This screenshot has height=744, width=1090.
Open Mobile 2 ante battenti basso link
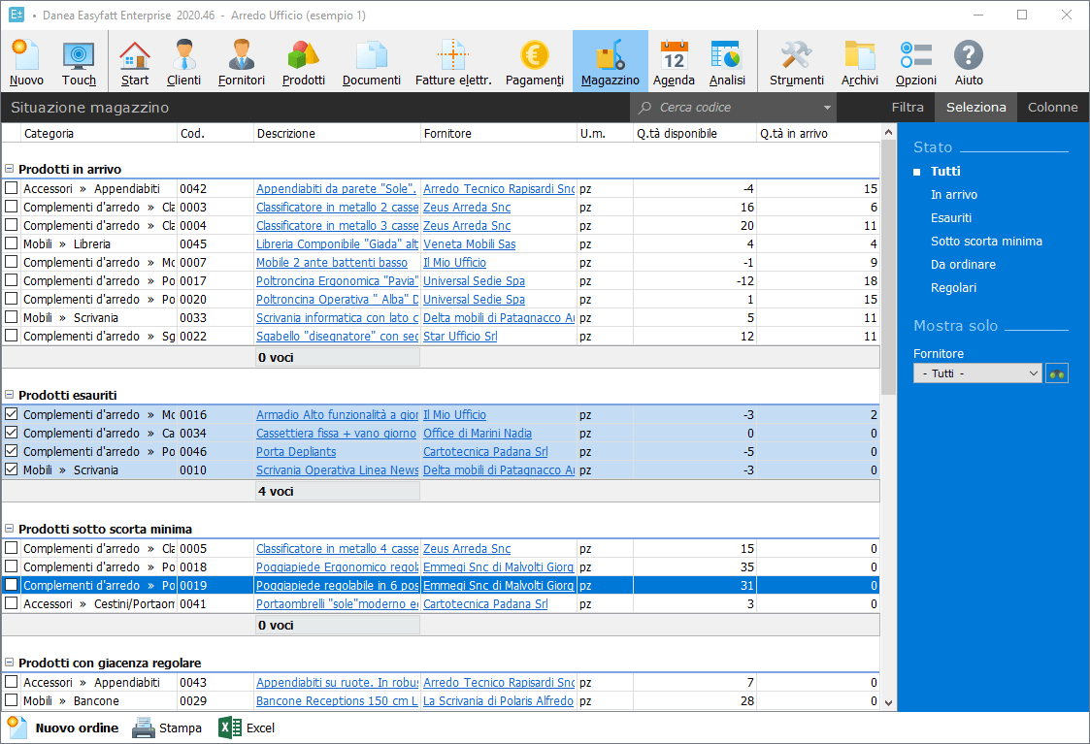(x=332, y=263)
